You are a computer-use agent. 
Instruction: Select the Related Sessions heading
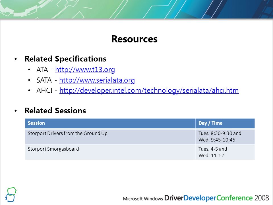click(x=55, y=110)
